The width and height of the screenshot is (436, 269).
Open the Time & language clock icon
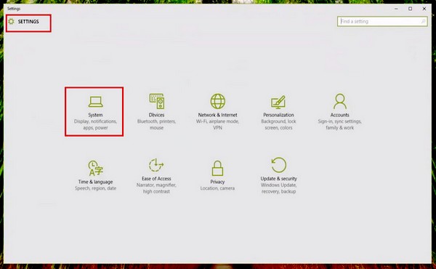tap(95, 168)
